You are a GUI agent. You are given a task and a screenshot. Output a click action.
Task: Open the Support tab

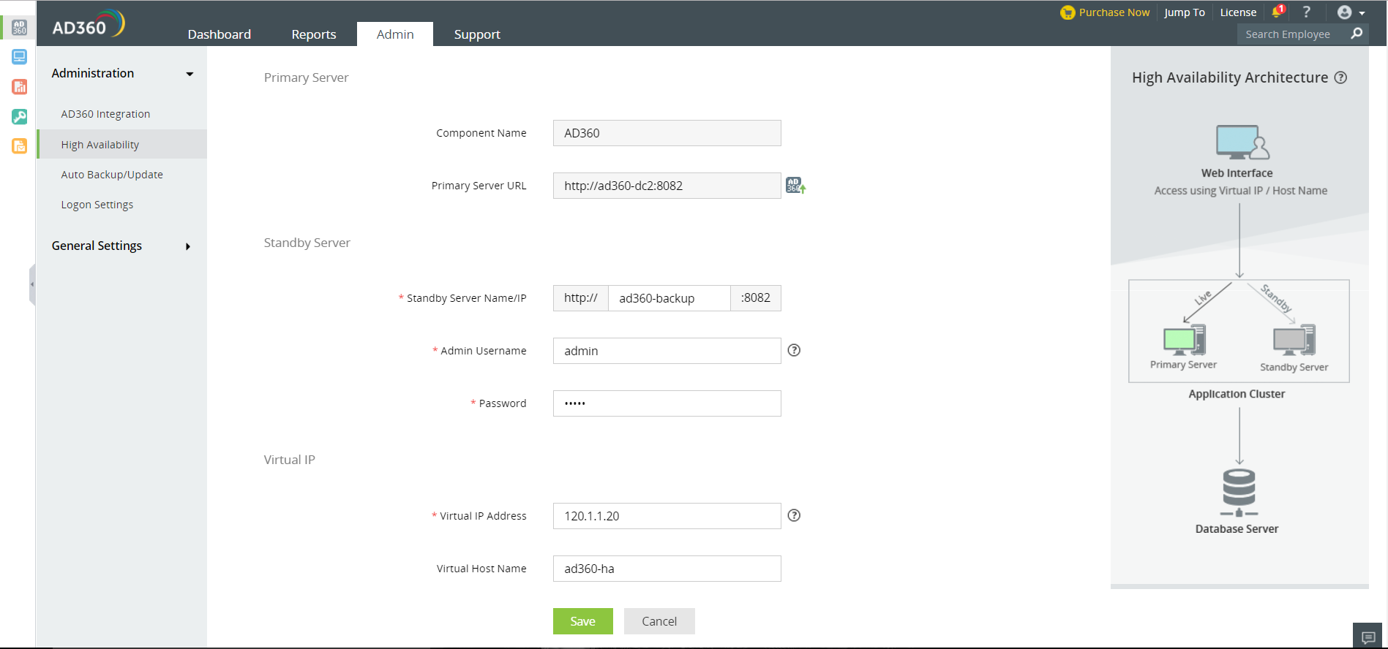pos(477,34)
